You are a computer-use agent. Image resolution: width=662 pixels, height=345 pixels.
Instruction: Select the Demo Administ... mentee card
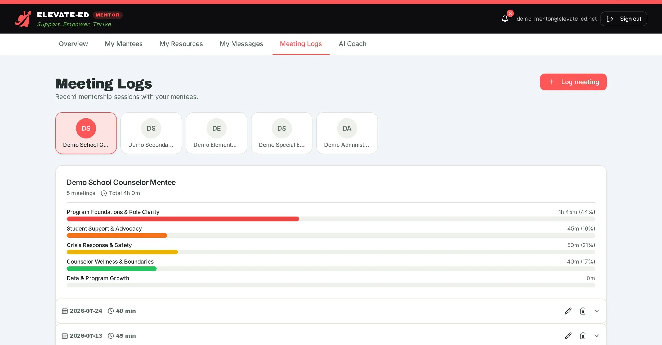(x=347, y=133)
